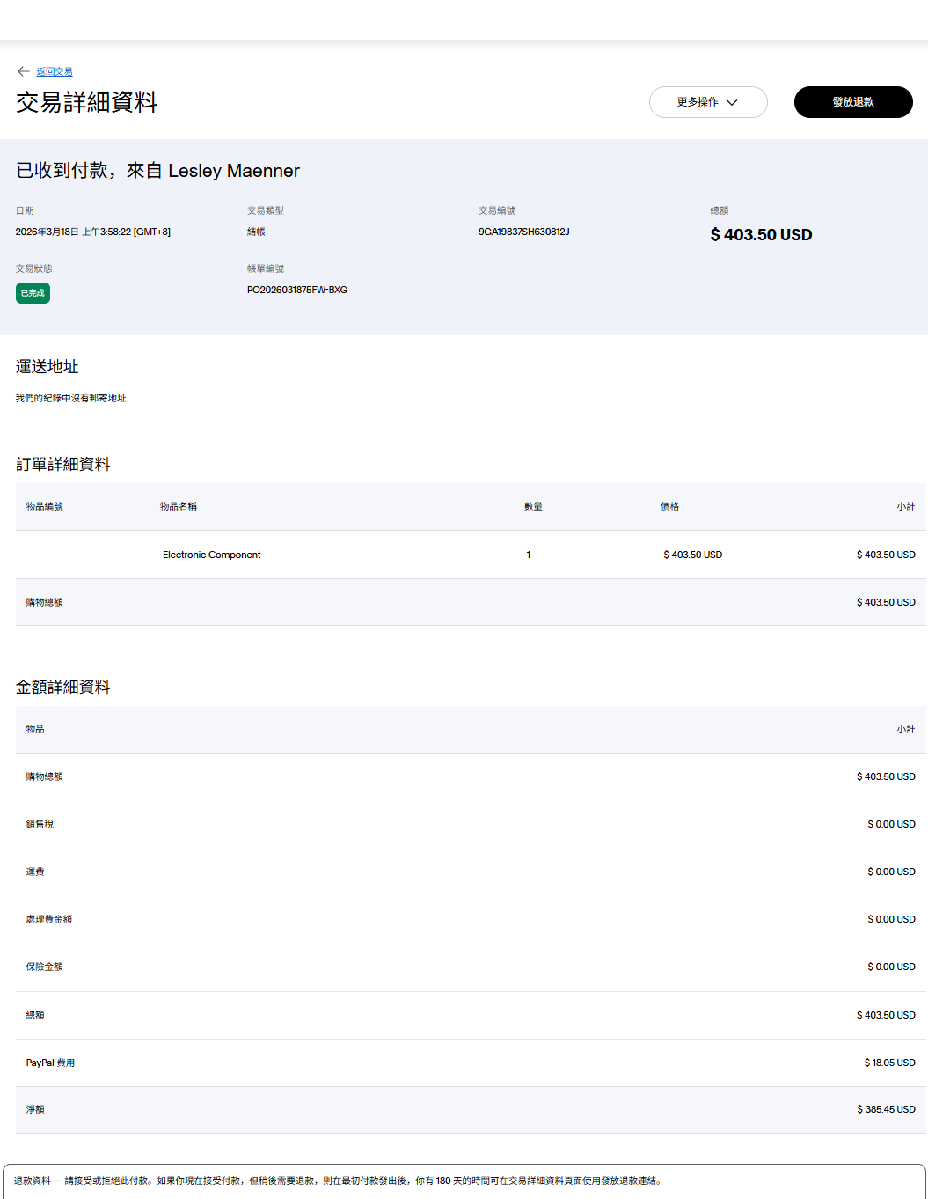Click the 價格 column header
Screen dimensions: 928x1199
(669, 506)
